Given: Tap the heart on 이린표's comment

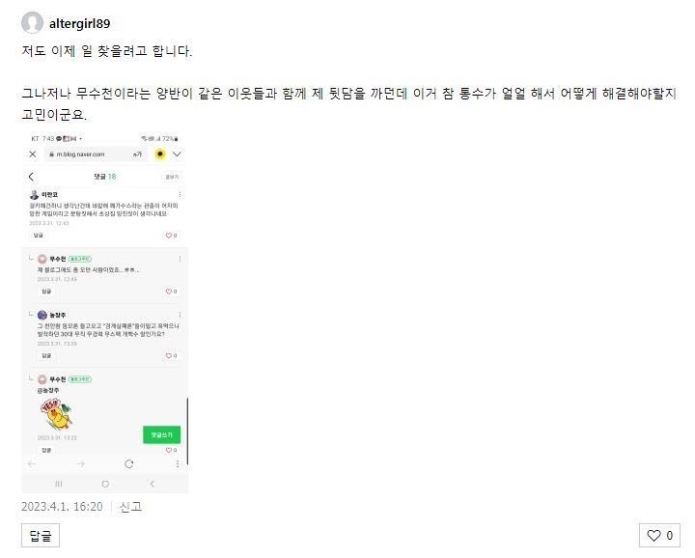Looking at the screenshot, I should click(171, 236).
